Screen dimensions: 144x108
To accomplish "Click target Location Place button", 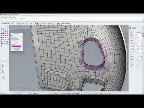I will pyautogui.click(x=139, y=61).
